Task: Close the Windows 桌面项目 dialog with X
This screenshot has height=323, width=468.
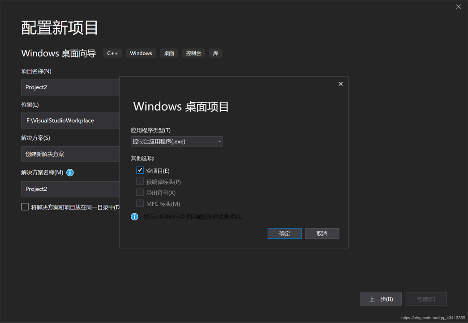Action: (340, 84)
